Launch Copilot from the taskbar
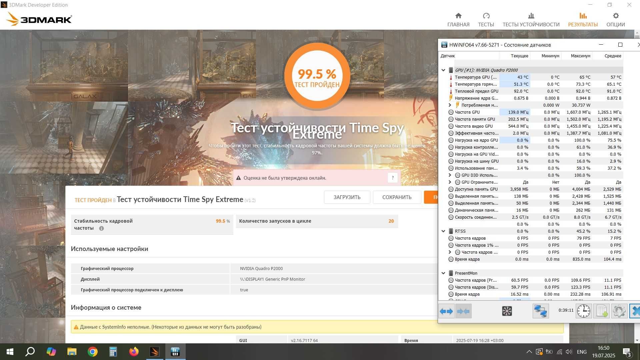 (51, 352)
